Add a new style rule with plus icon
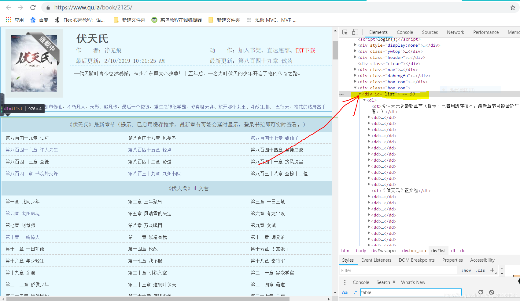This screenshot has height=301, width=520. click(492, 270)
